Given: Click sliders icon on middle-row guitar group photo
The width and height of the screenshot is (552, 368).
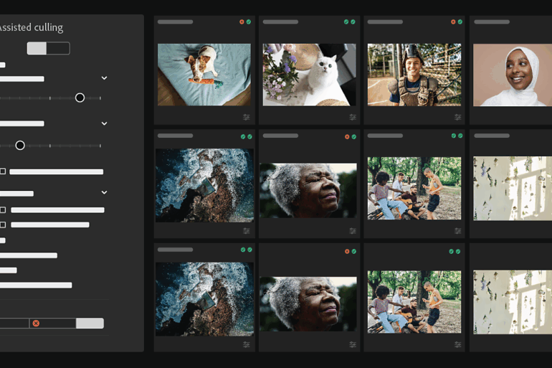Looking at the screenshot, I should coord(457,231).
